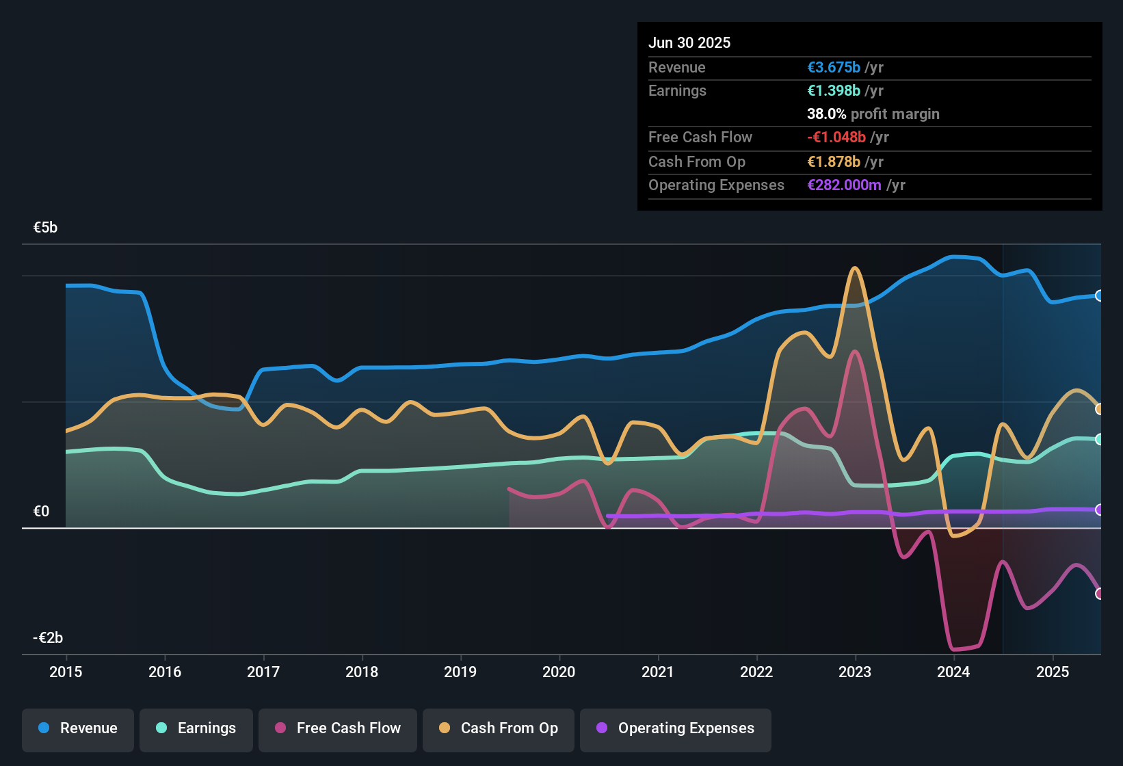1123x766 pixels.
Task: Toggle the Free Cash Flow series off
Action: point(337,729)
